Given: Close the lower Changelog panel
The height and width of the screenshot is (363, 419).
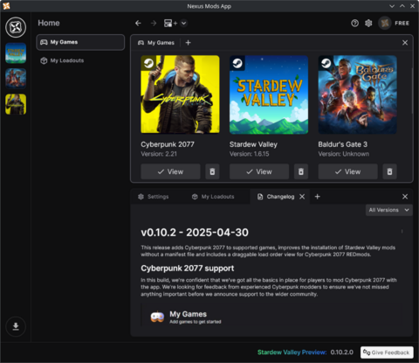Looking at the screenshot, I should (405, 197).
